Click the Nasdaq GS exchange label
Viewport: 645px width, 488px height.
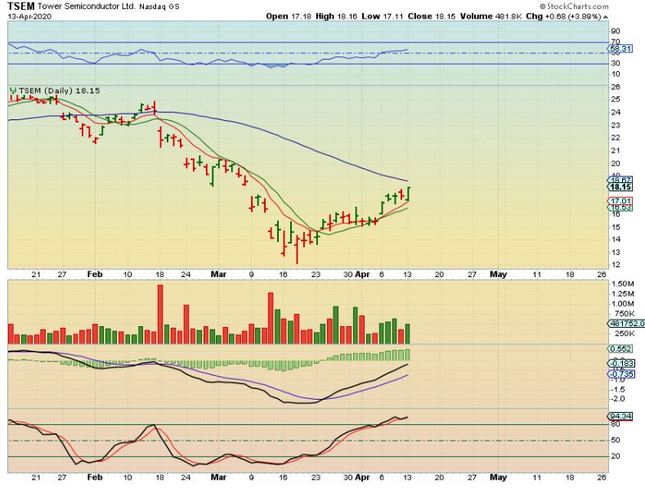coord(159,7)
